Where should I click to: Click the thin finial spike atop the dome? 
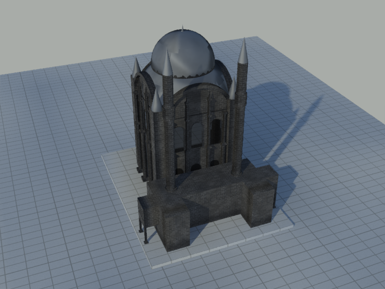(x=182, y=28)
